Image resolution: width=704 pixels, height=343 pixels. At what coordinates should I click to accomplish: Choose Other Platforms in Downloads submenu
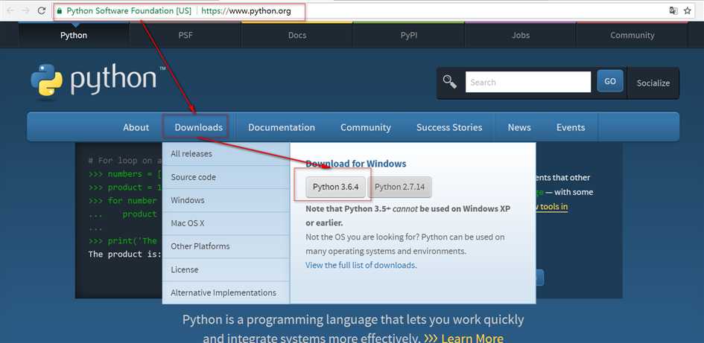(226, 246)
